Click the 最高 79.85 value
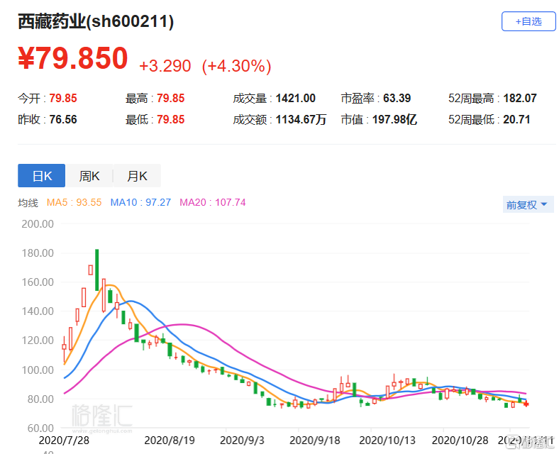Viewport: 559px width, 454px height. (x=171, y=98)
